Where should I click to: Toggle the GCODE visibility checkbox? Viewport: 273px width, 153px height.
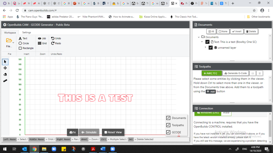[x=168, y=132]
